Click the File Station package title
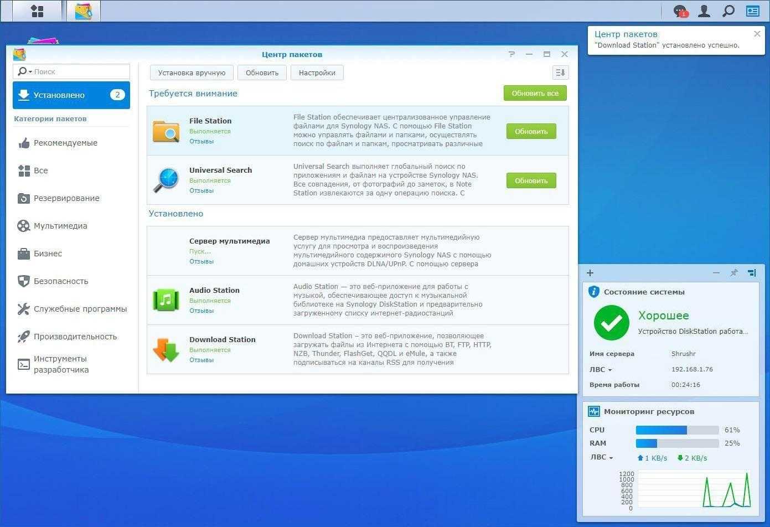Image resolution: width=770 pixels, height=527 pixels. click(210, 121)
